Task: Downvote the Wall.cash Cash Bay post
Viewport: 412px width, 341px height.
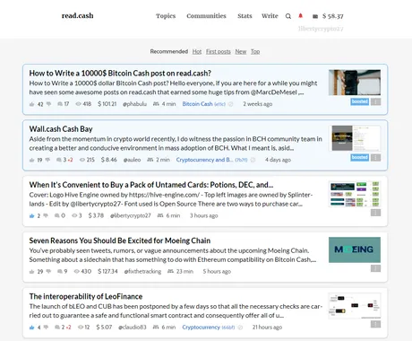Action: point(47,160)
